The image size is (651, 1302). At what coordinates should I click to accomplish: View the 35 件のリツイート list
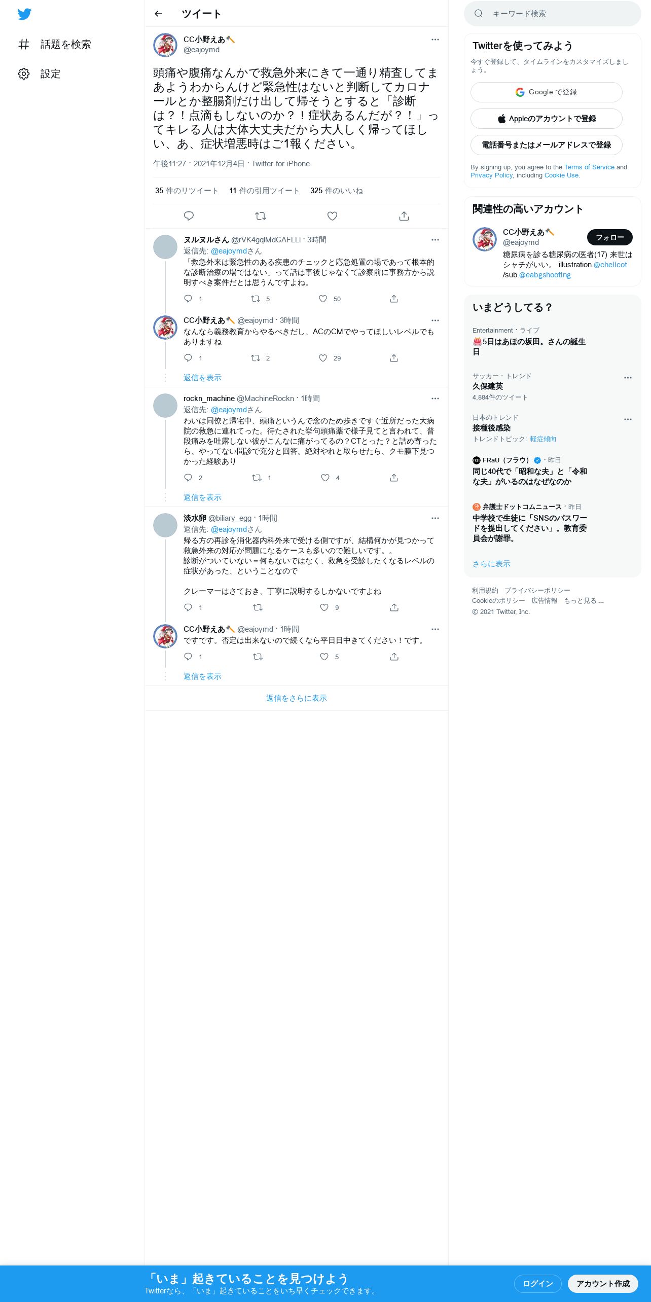click(187, 191)
